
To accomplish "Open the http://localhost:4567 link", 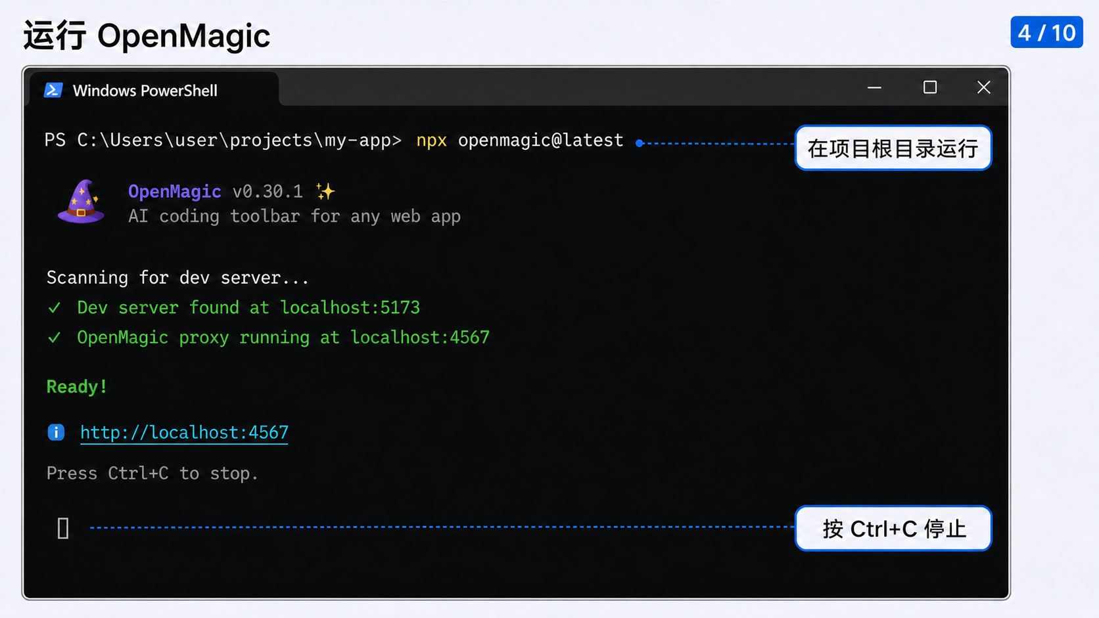I will tap(184, 432).
